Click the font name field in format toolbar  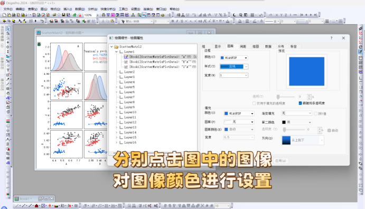pyautogui.click(x=137, y=21)
